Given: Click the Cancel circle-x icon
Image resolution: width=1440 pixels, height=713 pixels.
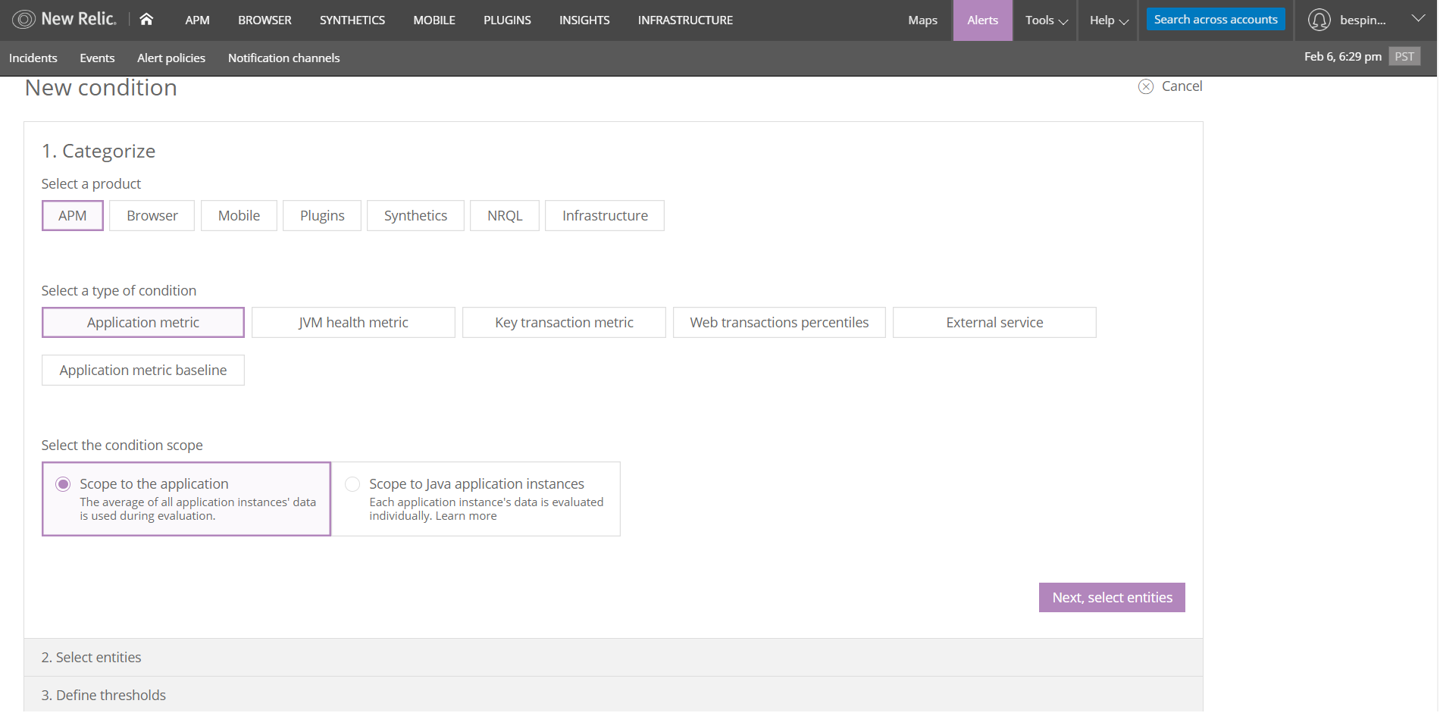Looking at the screenshot, I should tap(1146, 87).
